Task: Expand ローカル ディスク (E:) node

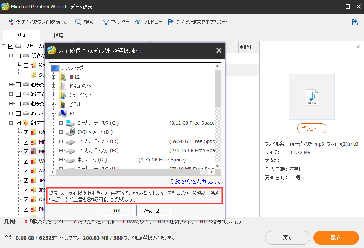Action: pyautogui.click(x=61, y=141)
